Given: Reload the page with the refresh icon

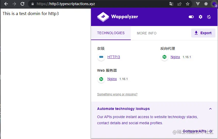Looking at the screenshot, I should click(x=22, y=4).
